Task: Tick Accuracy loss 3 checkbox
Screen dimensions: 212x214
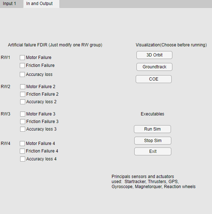Action: click(23, 129)
